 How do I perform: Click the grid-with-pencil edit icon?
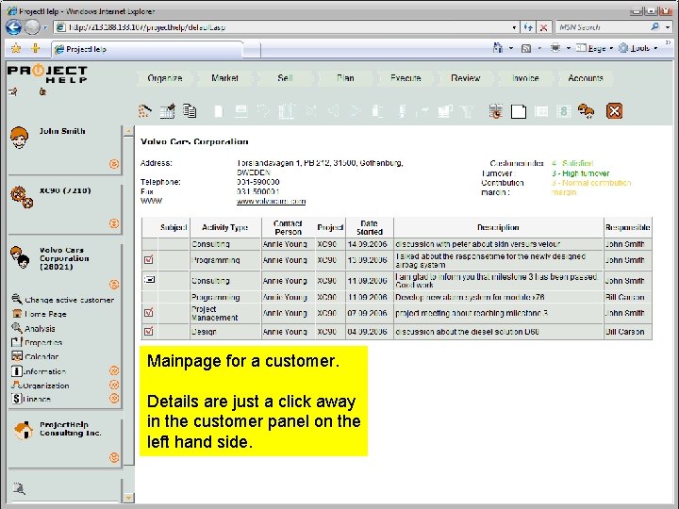[168, 111]
